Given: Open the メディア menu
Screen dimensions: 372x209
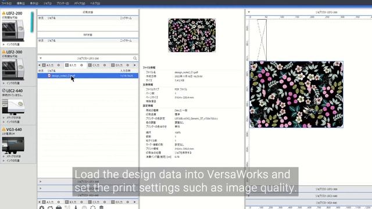Looking at the screenshot, I should coord(79,3).
